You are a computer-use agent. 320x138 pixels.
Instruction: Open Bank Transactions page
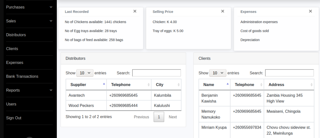click(22, 76)
